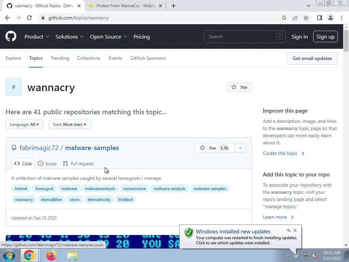Click the trickbot topic tag
Image resolution: width=349 pixels, height=262 pixels.
[125, 199]
